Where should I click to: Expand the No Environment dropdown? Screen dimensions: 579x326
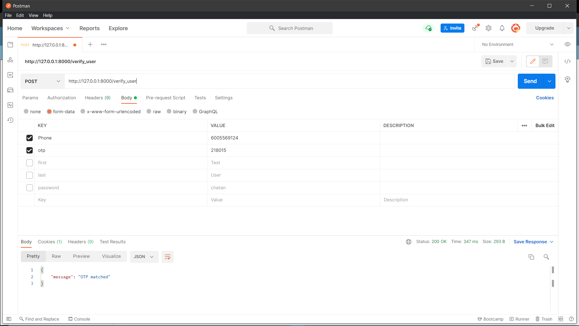click(x=517, y=44)
